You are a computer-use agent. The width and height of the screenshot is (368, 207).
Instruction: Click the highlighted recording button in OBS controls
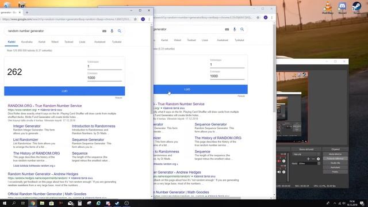[335, 159]
